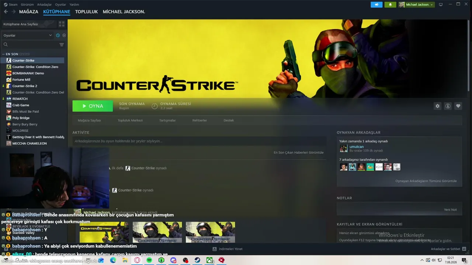This screenshot has height=265, width=472.
Task: Open the Mağaza Sayfası tab
Action: pos(89,120)
